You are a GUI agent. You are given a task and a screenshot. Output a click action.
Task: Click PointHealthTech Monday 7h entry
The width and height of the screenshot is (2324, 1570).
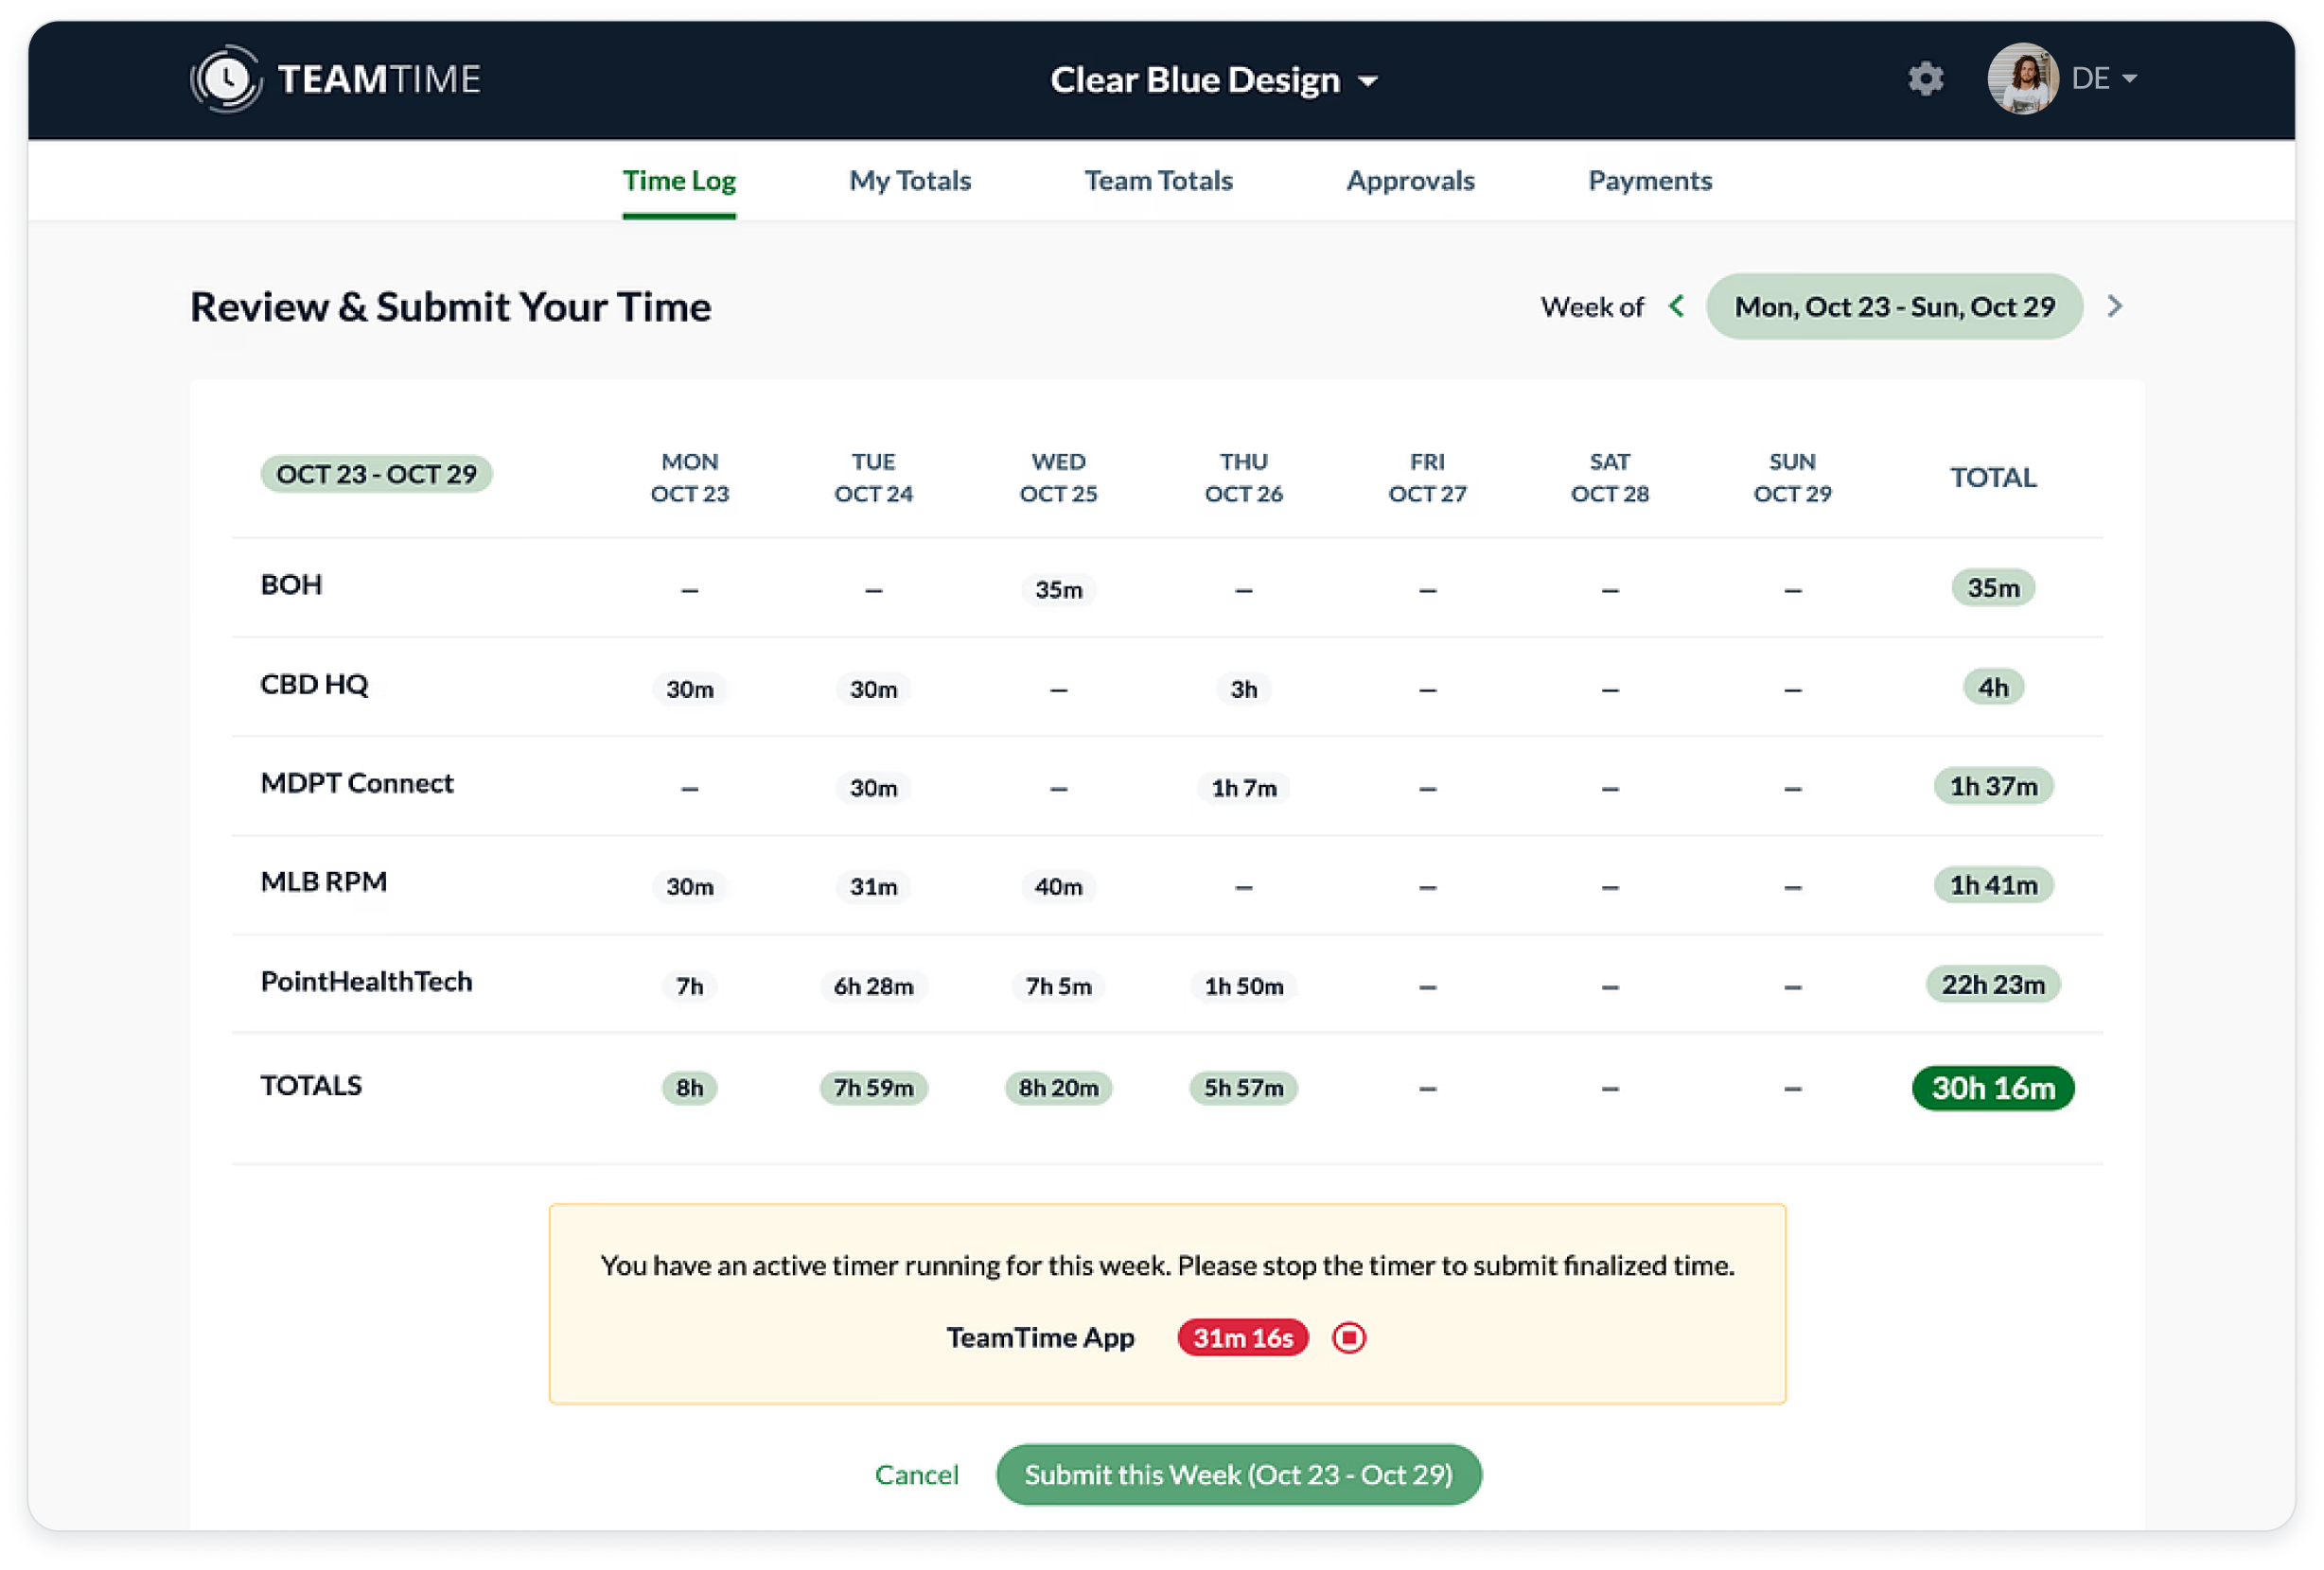pos(690,986)
